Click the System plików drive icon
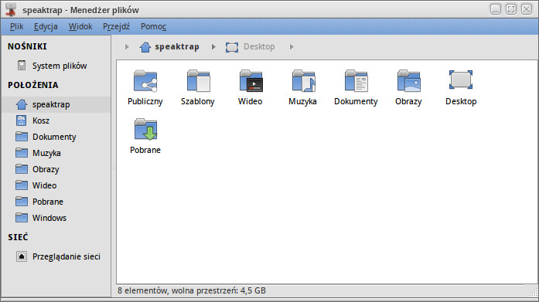The height and width of the screenshot is (302, 539). click(x=22, y=65)
